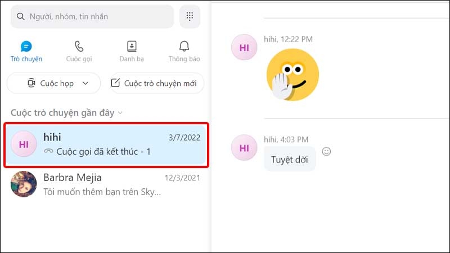Image resolution: width=450 pixels, height=253 pixels.
Task: Click the search magnifier icon
Action: click(x=20, y=16)
